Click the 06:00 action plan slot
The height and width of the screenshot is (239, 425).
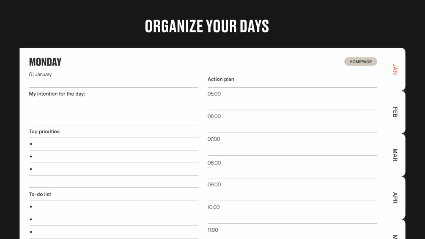(x=292, y=121)
